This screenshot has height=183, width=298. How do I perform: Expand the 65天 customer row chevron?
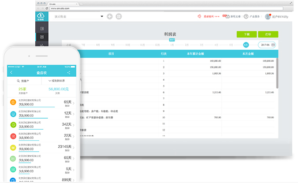coord(73,104)
